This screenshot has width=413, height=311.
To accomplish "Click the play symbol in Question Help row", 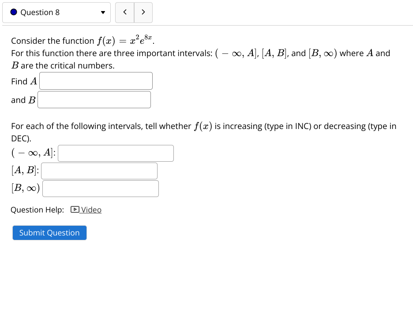I will 75,209.
